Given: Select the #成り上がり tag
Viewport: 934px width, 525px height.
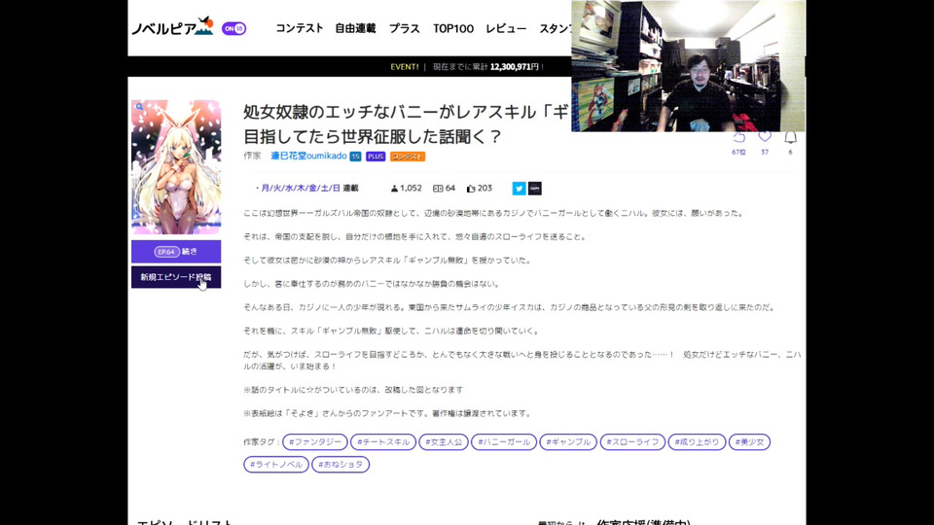Looking at the screenshot, I should coord(697,442).
